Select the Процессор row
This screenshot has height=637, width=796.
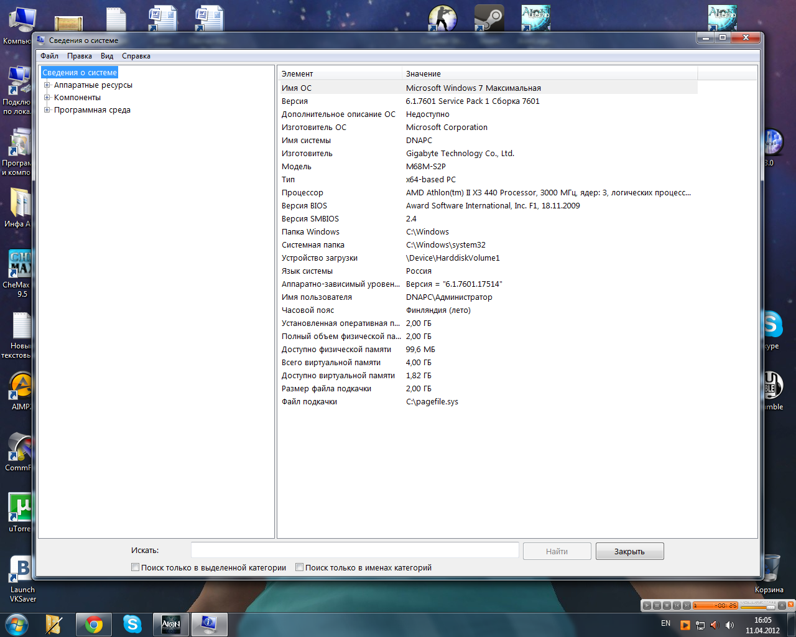click(488, 193)
